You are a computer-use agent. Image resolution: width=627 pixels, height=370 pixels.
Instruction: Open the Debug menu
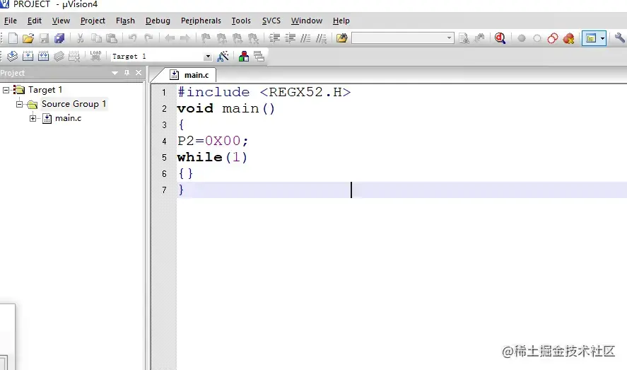click(x=158, y=21)
